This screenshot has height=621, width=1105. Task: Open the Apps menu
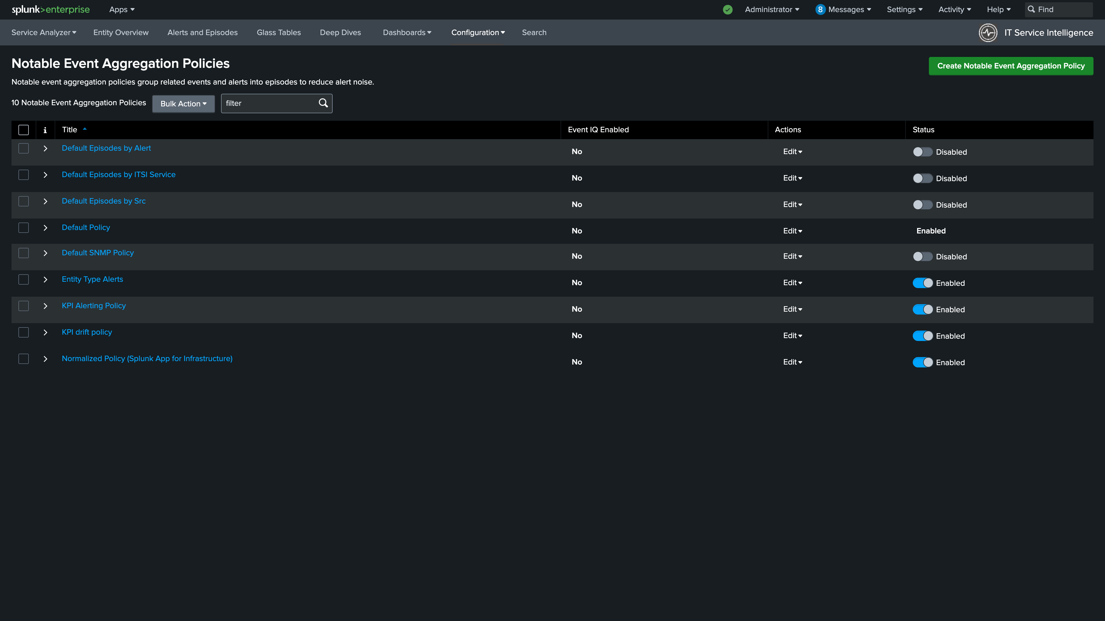click(x=122, y=9)
